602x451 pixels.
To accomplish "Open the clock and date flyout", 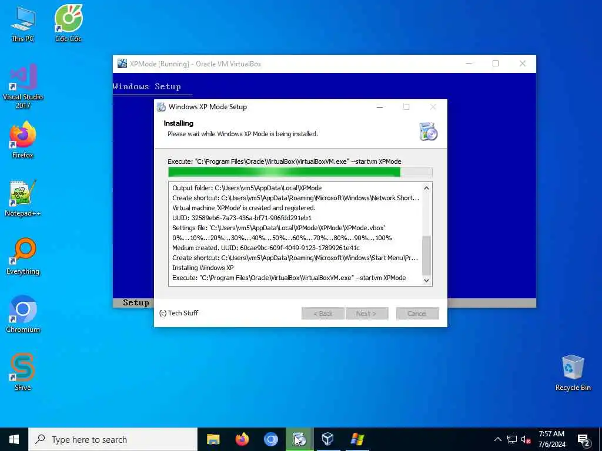I will pyautogui.click(x=551, y=439).
